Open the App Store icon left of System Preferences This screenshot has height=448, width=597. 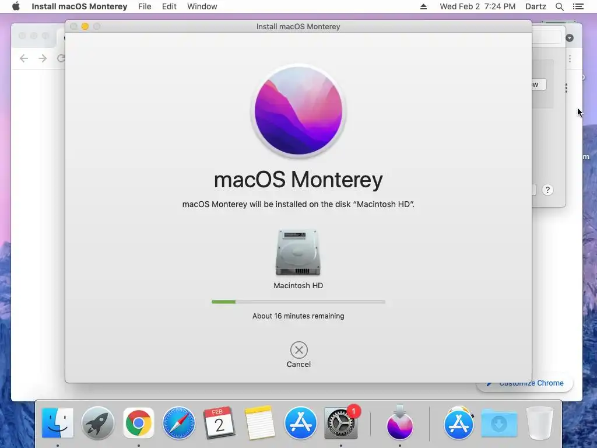300,423
